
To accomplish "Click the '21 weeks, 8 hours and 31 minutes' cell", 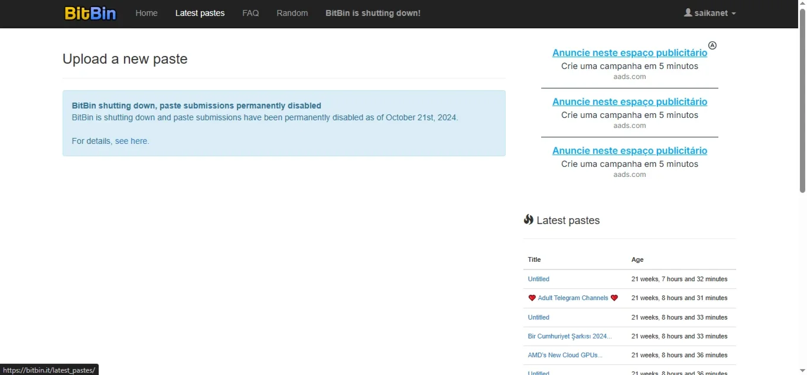I will pos(679,298).
